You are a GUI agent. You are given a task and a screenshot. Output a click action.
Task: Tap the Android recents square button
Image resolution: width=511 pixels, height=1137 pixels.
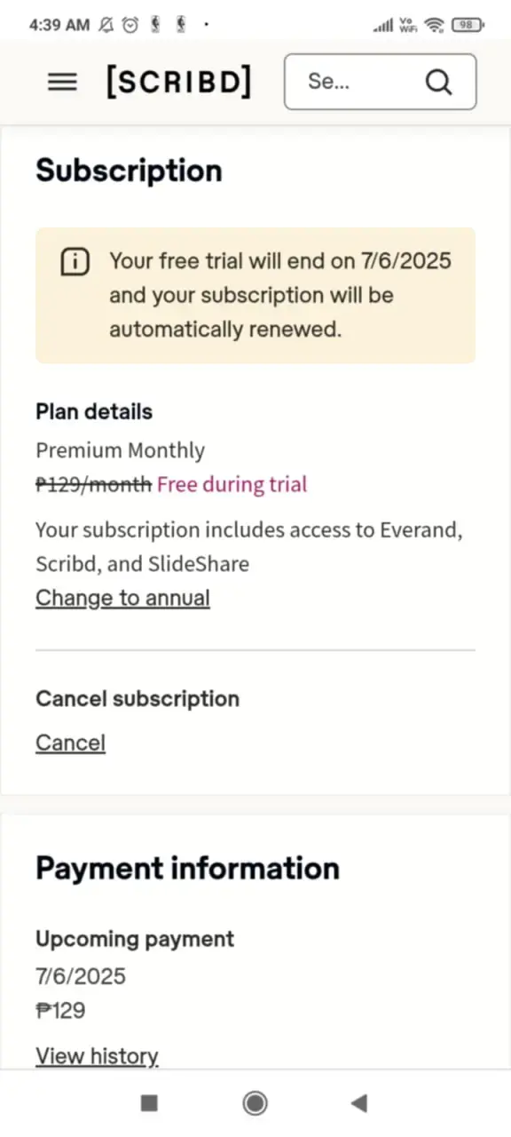point(149,1103)
